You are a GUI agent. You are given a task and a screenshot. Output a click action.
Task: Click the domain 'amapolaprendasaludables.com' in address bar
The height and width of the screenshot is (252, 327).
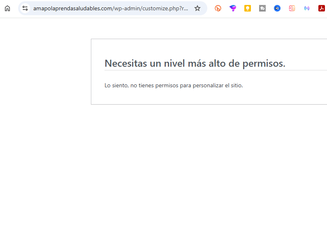[x=72, y=8]
